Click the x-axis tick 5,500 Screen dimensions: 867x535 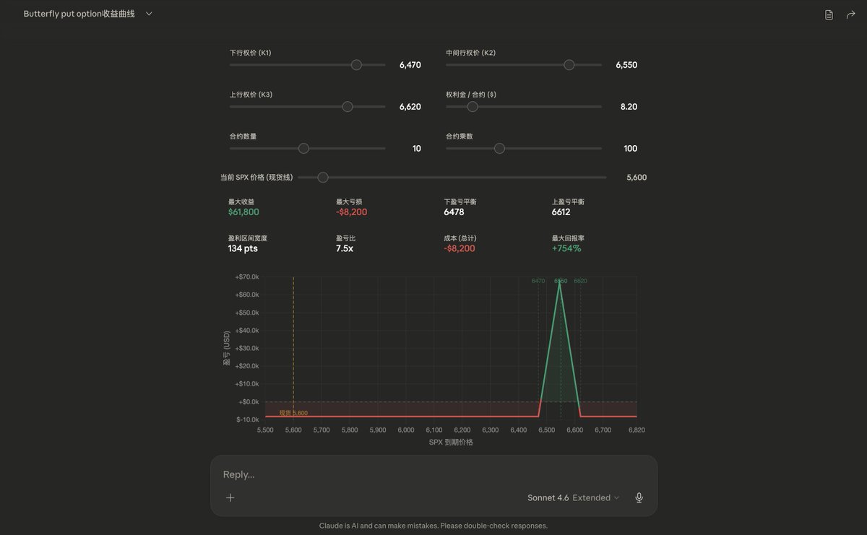[x=265, y=430]
